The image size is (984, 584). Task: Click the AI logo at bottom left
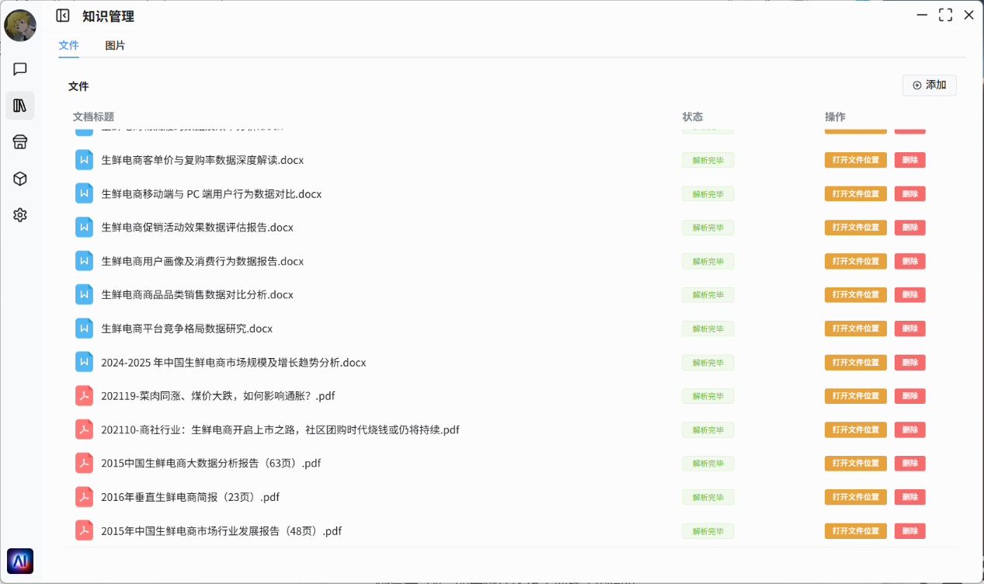click(20, 561)
